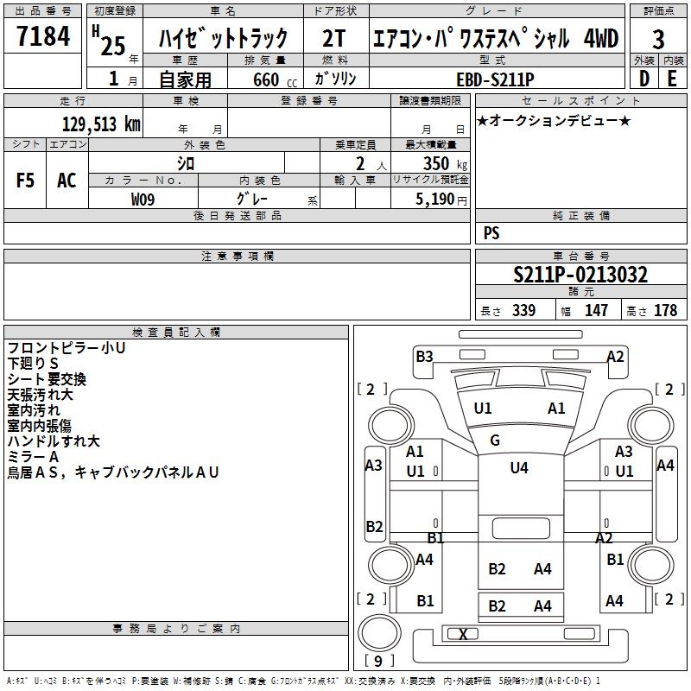Click the interior color グレー
Screen dimensions: 691x691
[252, 199]
